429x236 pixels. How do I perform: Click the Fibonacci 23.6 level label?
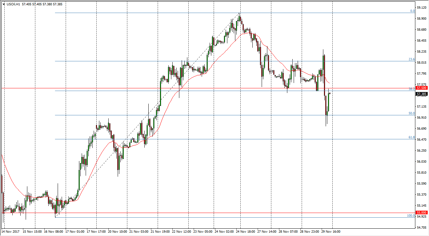click(x=412, y=59)
